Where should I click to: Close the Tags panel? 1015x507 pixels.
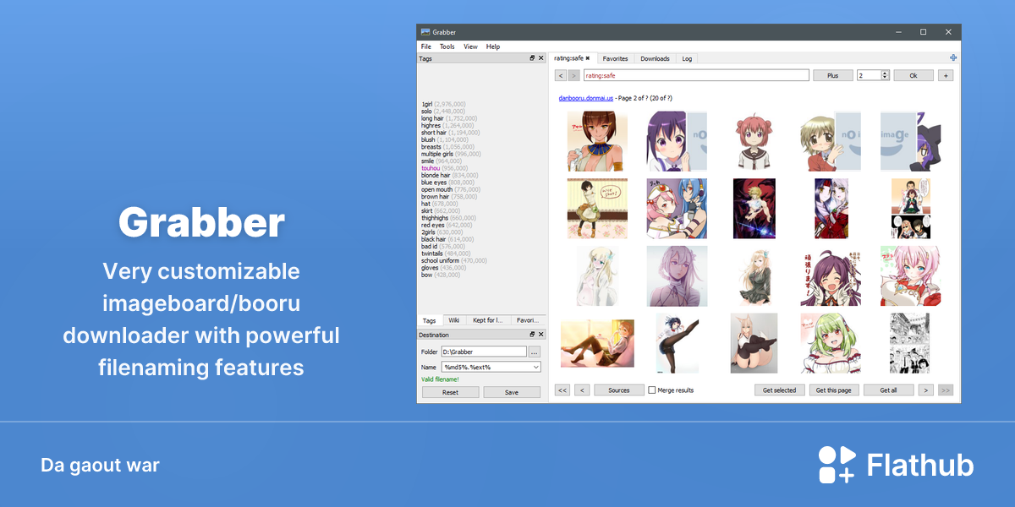pyautogui.click(x=541, y=58)
